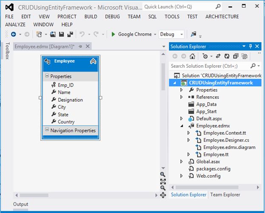Expand the Properties node in Solution Explorer

pos(181,90)
